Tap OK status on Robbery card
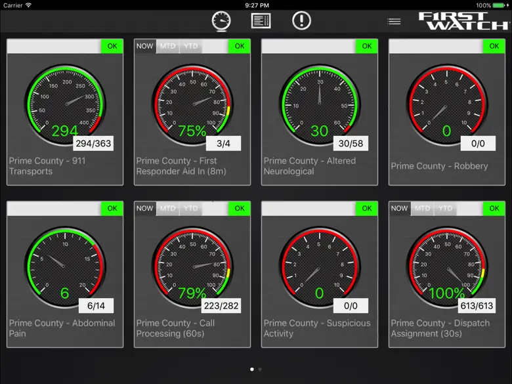The image size is (512, 384). click(x=494, y=46)
